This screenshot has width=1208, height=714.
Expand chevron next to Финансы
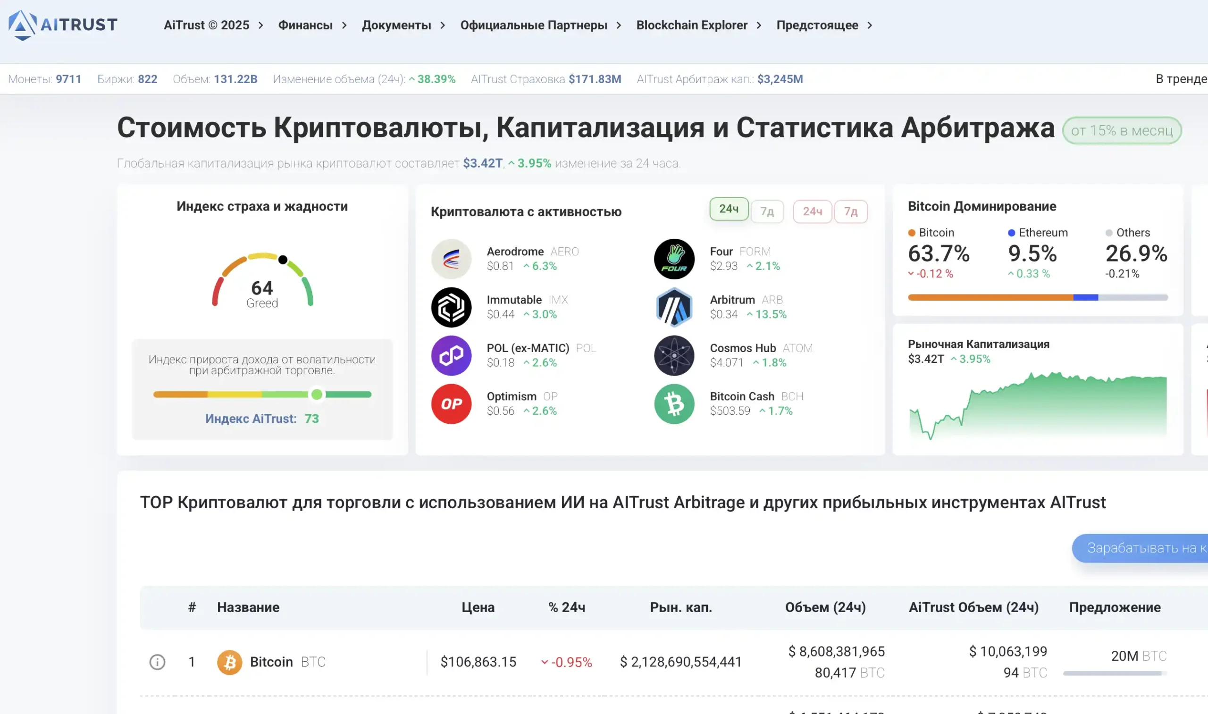344,25
